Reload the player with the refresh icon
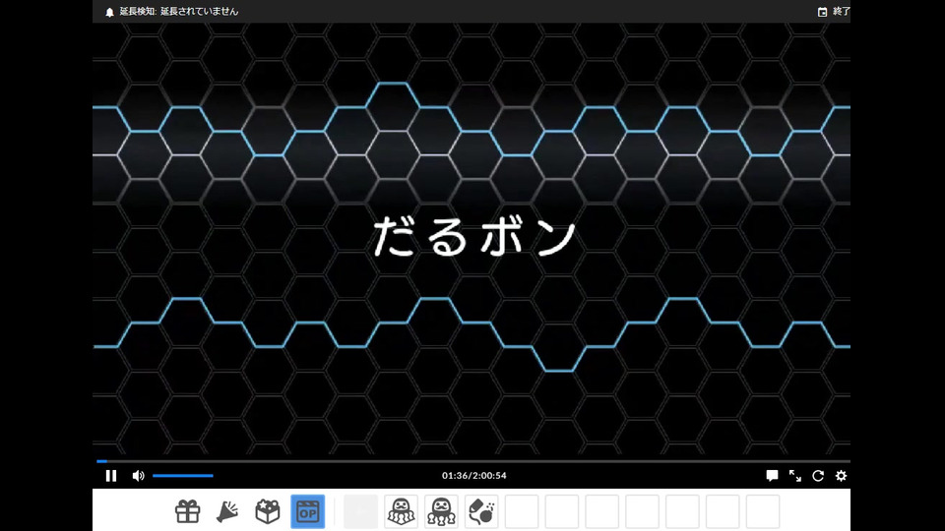945x531 pixels. 818,476
